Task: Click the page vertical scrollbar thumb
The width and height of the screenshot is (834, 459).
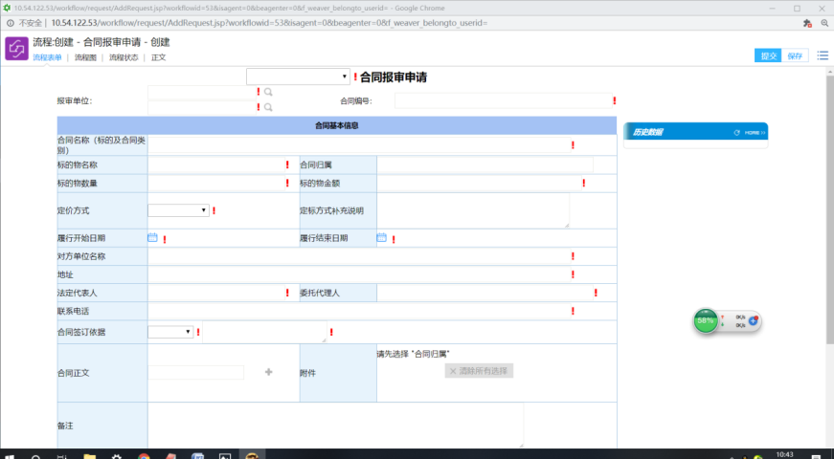Action: 830,209
